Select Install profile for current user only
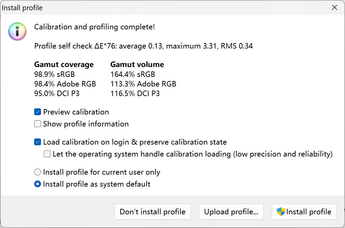 [38, 172]
